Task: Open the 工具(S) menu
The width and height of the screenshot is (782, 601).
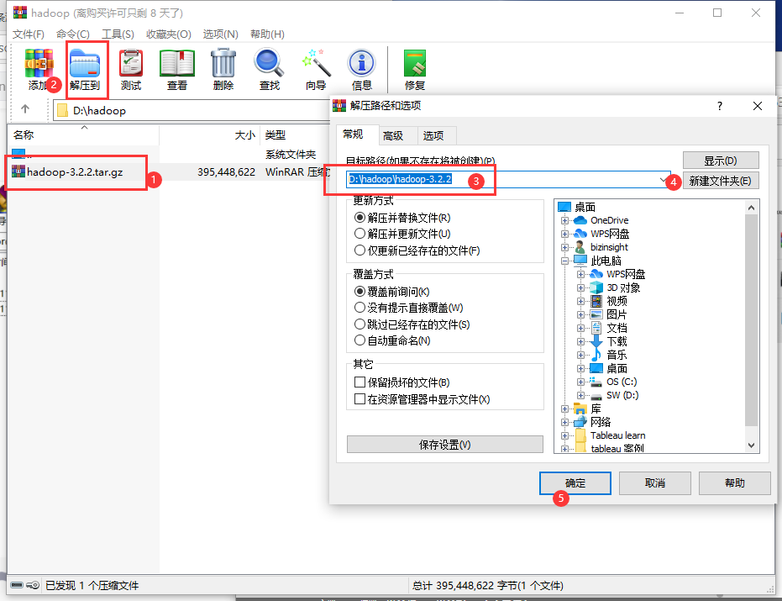Action: (x=118, y=34)
